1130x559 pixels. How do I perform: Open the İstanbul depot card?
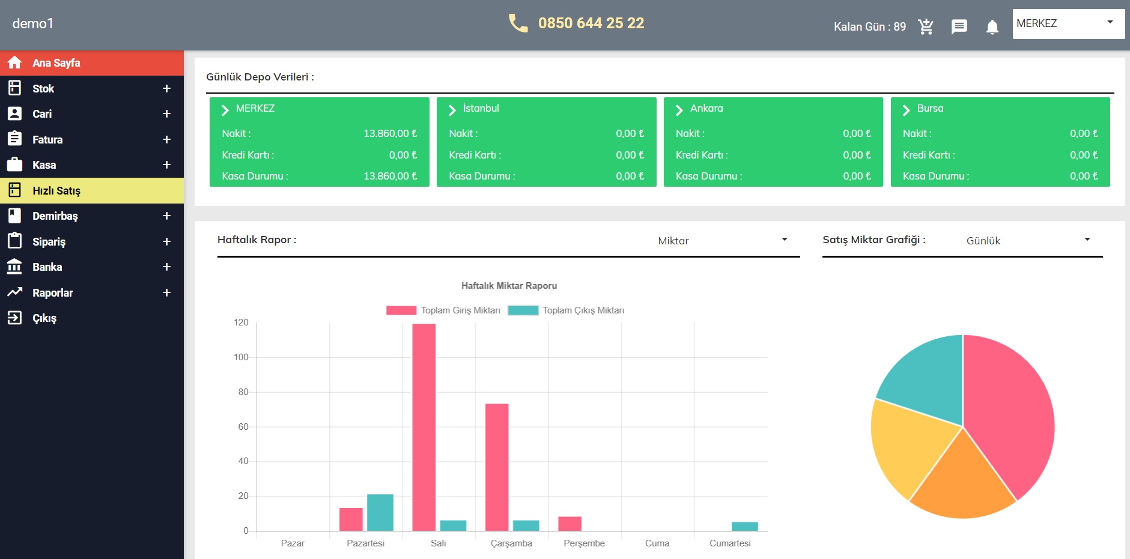pyautogui.click(x=546, y=142)
